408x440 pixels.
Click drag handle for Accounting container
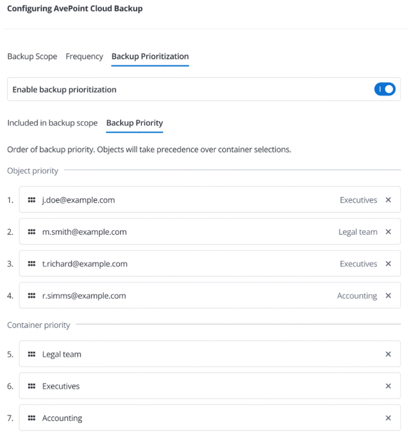31,418
